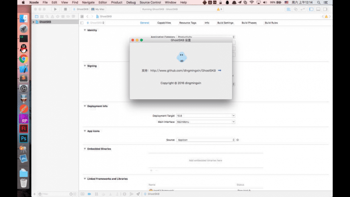Open the Report navigator speech-bubble icon

pos(74,16)
